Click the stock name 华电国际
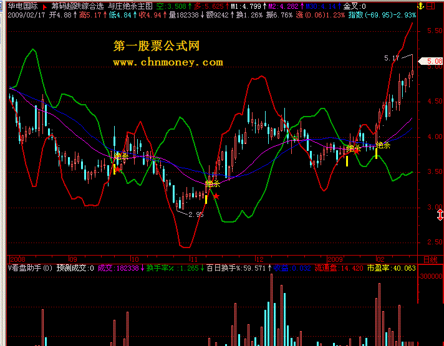The width and height of the screenshot is (444, 346). tap(22, 6)
